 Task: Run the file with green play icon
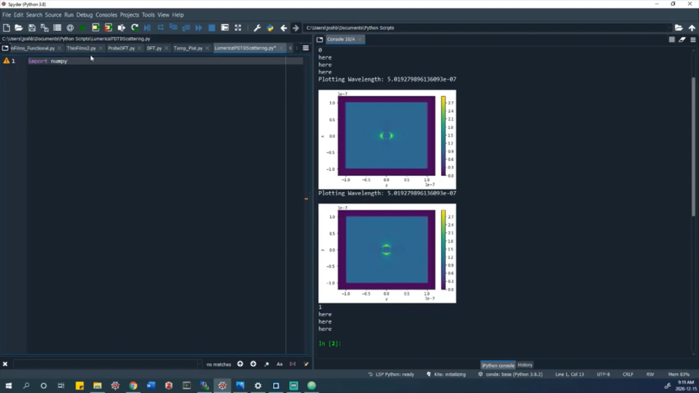[83, 27]
